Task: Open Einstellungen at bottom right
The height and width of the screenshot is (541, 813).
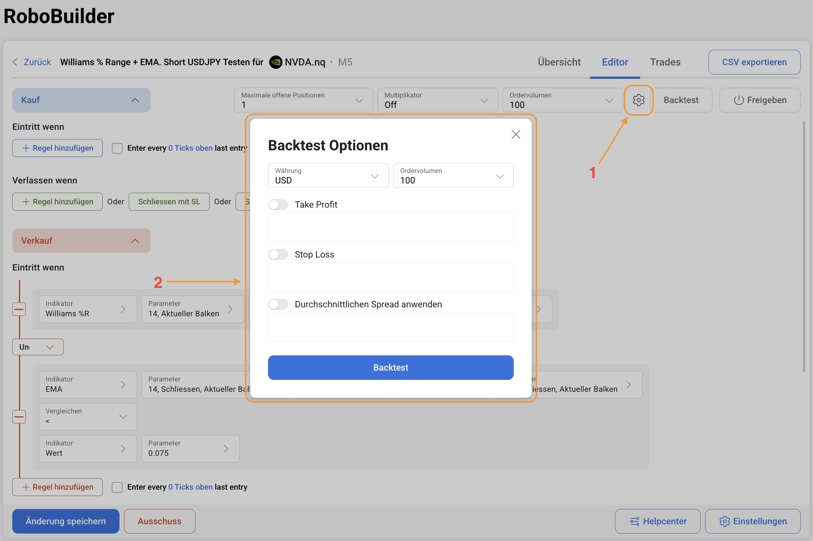Action: (x=752, y=521)
